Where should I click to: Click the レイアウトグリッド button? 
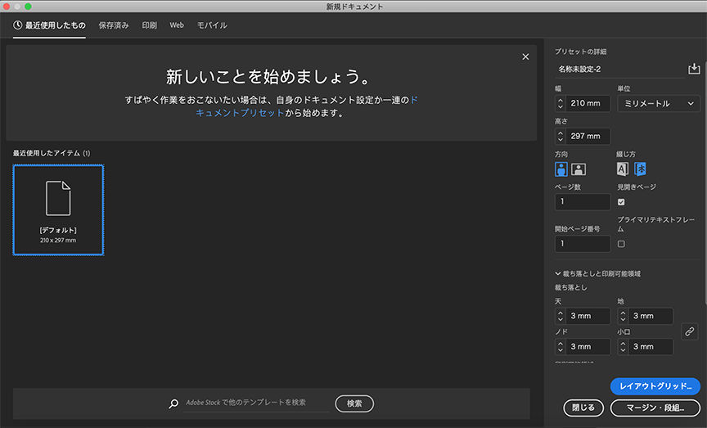(655, 386)
